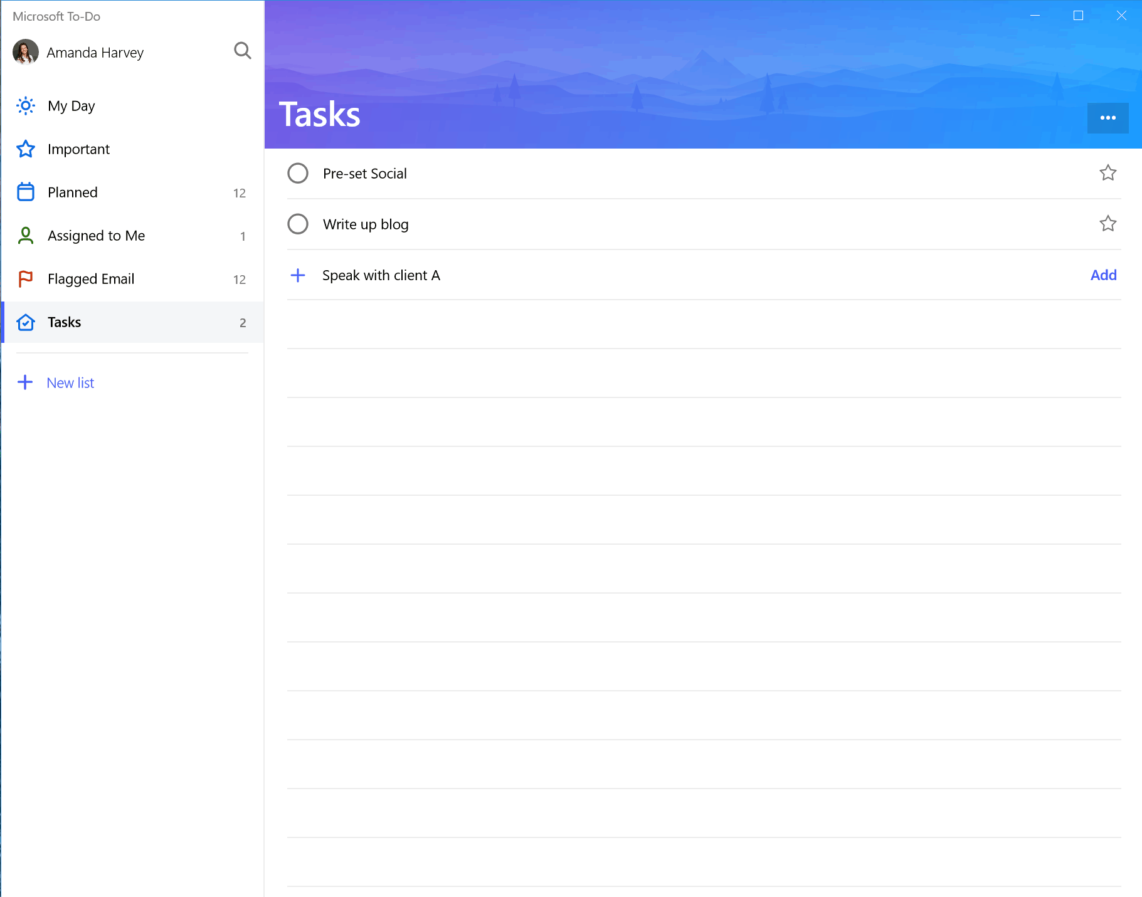Open the list options three-dot menu
Screen dimensions: 1142x897
tap(1108, 118)
